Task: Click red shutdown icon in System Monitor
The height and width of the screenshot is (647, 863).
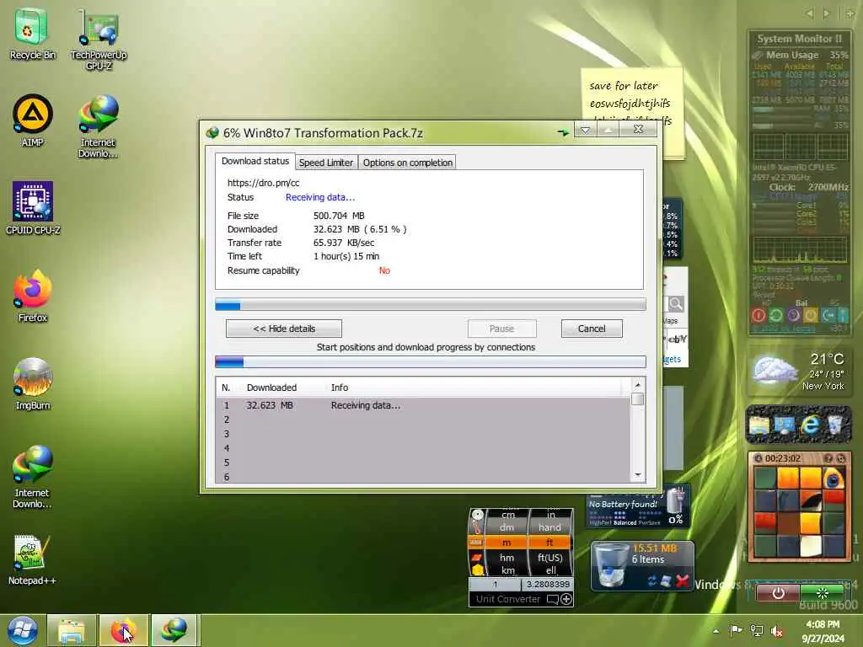Action: (758, 315)
